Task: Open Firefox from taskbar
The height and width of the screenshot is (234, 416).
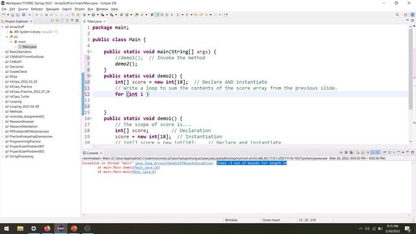Action: click(x=47, y=228)
